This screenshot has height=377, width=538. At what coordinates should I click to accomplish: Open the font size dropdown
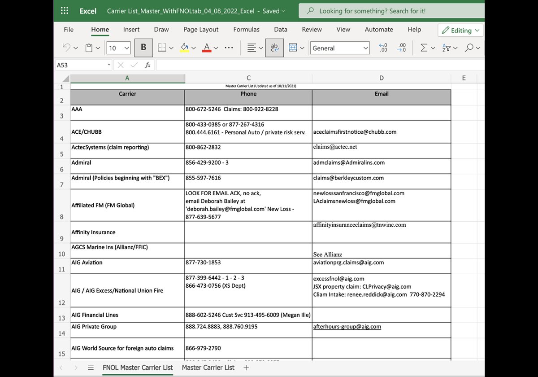tap(126, 48)
